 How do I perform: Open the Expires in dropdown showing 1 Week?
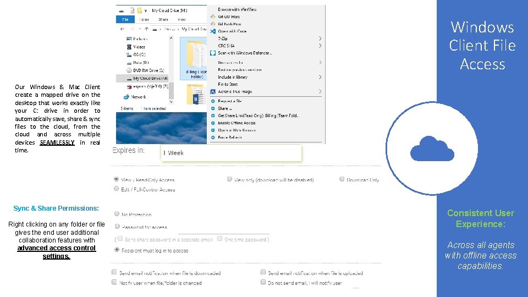(231, 153)
